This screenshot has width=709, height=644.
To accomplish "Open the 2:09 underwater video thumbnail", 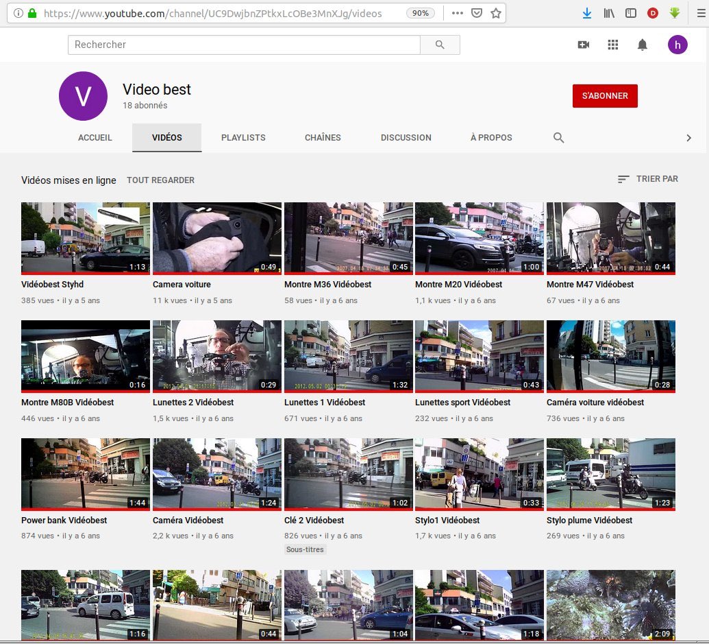I will [611, 605].
